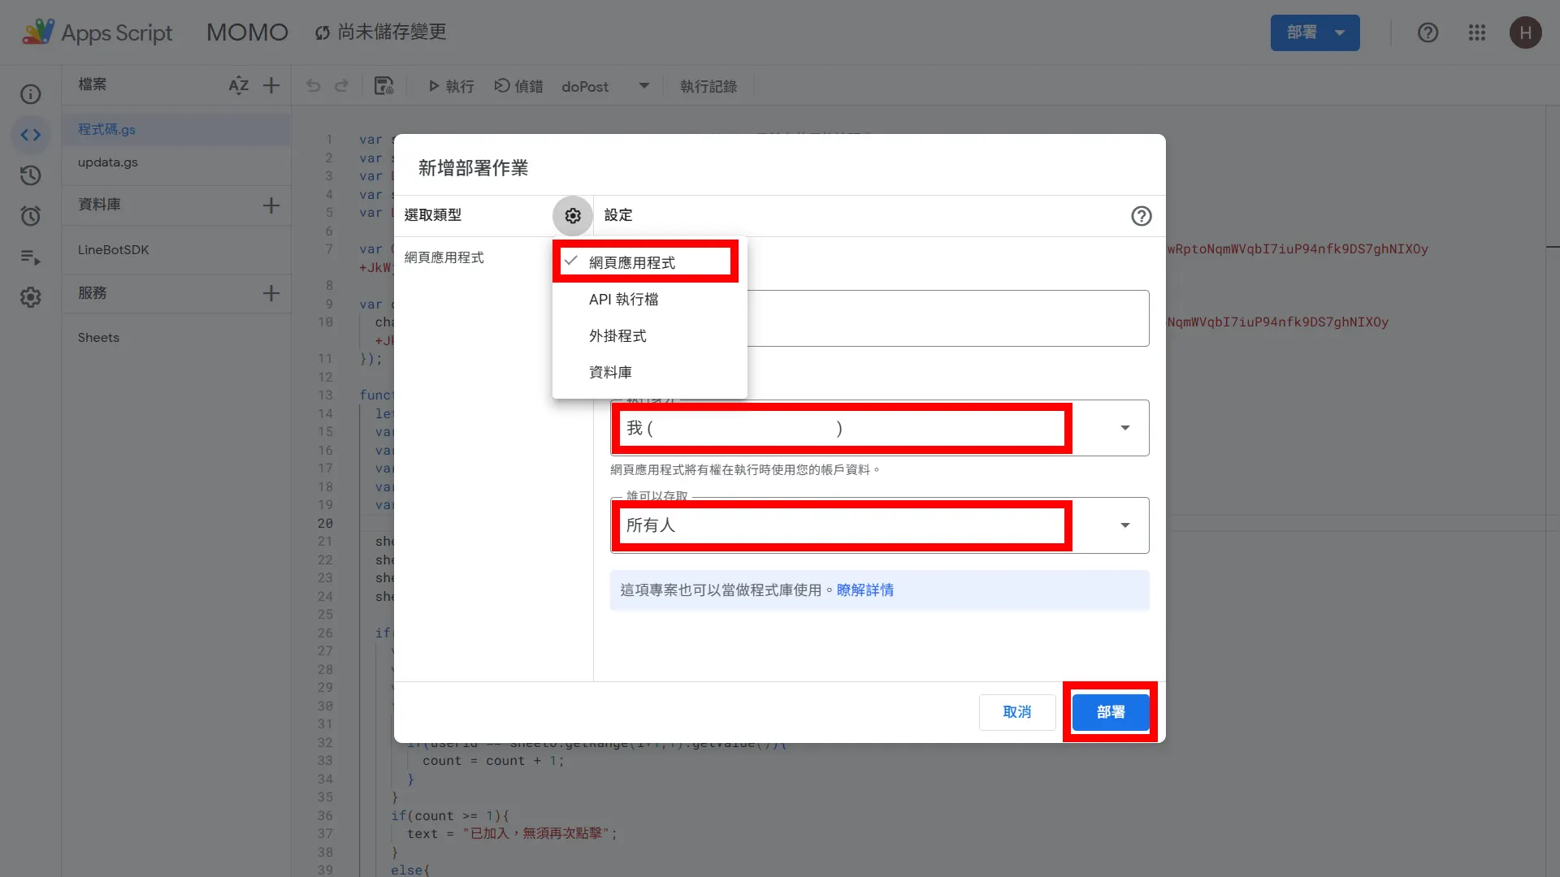Viewport: 1560px width, 877px height.
Task: Open the 瞭解詳情 link
Action: [865, 590]
